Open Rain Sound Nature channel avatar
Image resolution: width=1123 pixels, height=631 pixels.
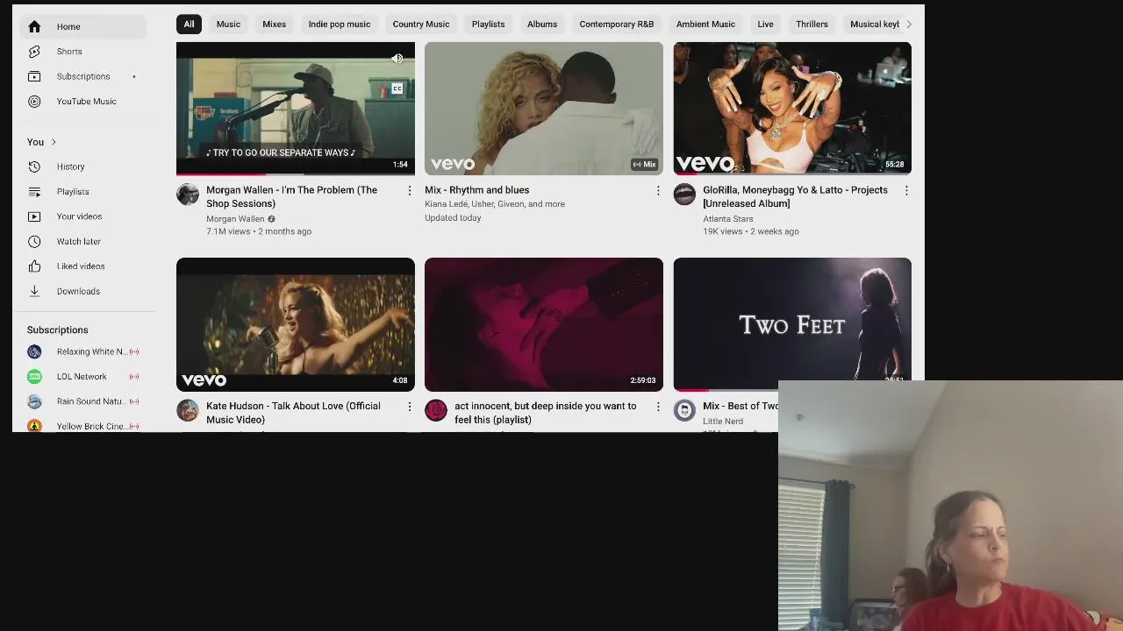34,401
